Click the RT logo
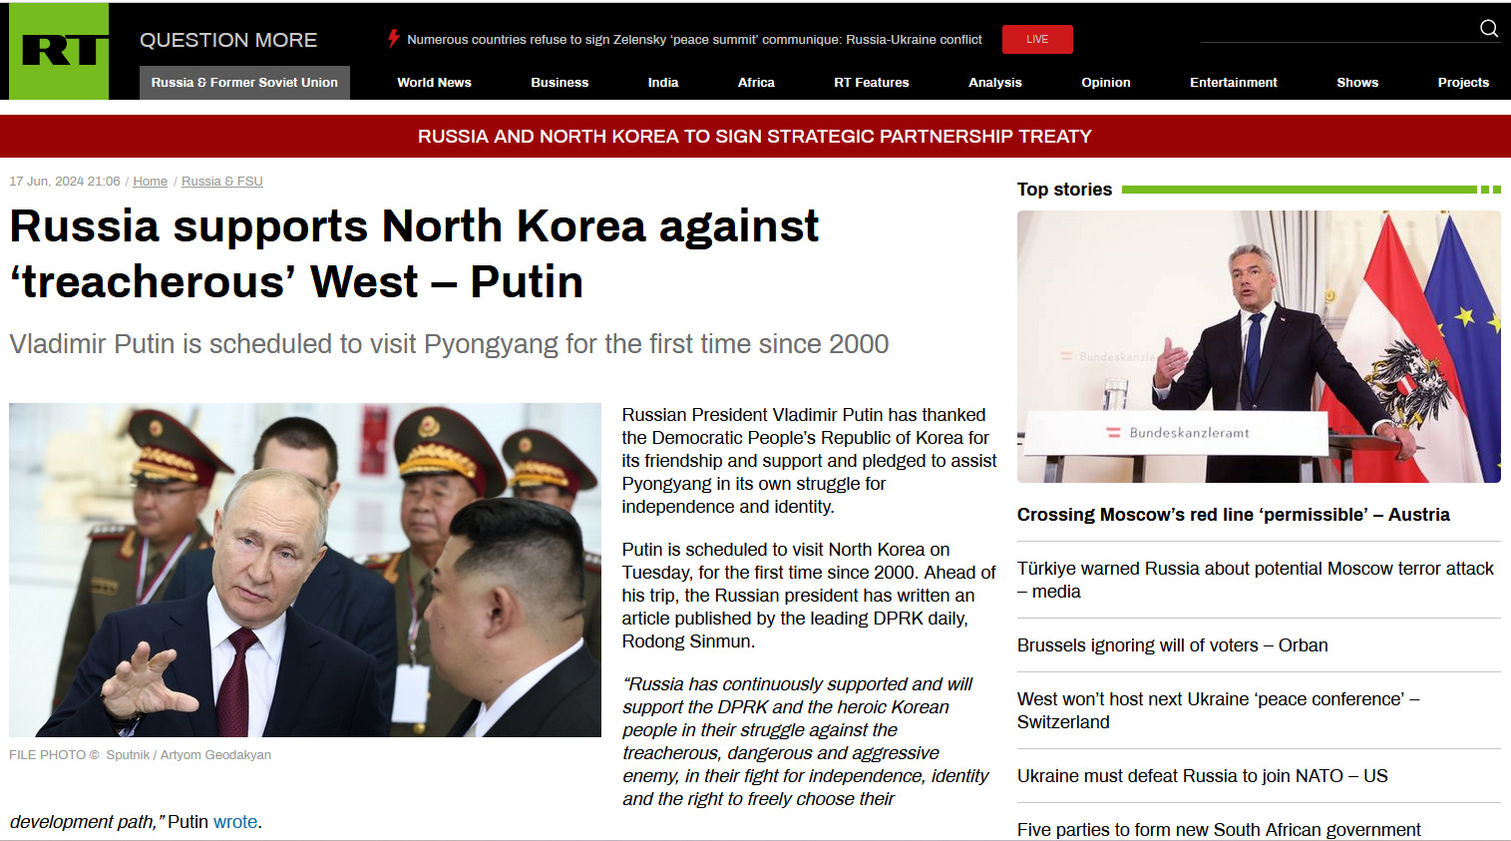1511x841 pixels. click(x=59, y=51)
